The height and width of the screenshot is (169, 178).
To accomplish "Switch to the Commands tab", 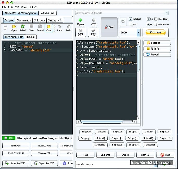I will [24, 20].
